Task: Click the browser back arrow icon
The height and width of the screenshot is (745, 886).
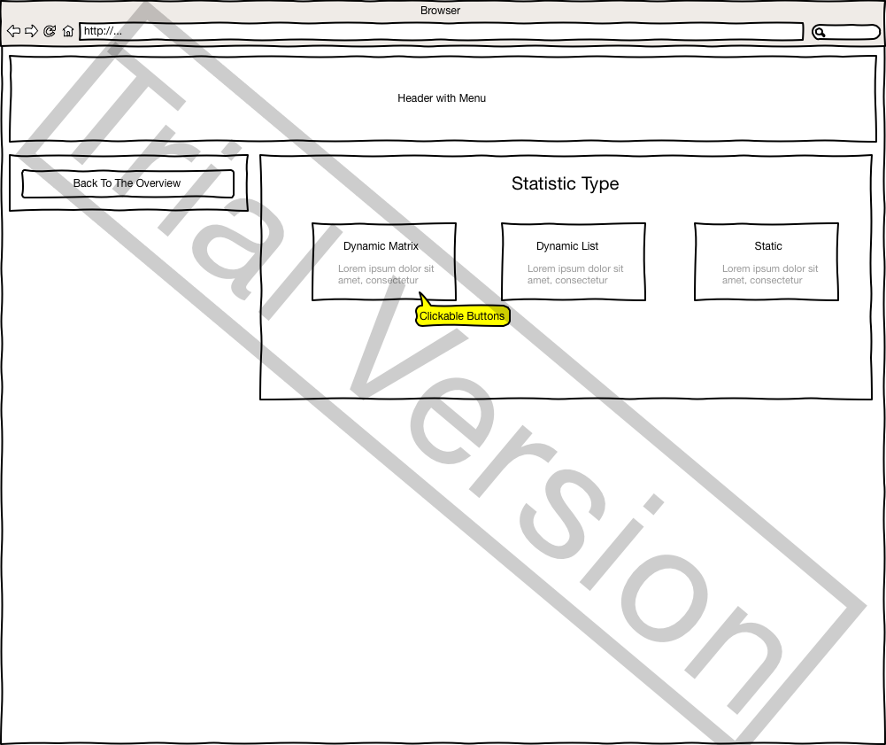Action: (x=13, y=31)
